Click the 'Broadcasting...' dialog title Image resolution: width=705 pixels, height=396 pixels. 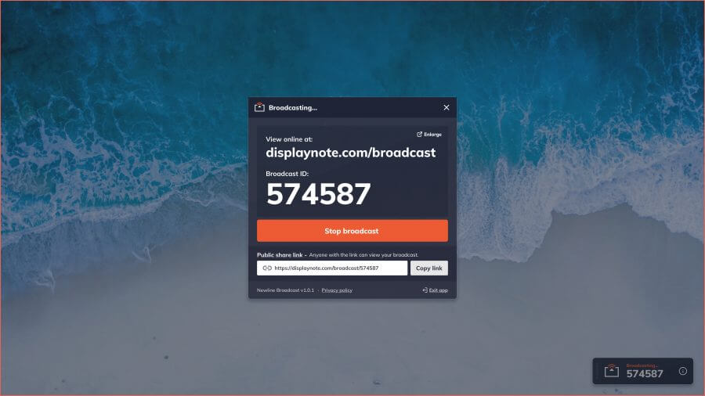pyautogui.click(x=293, y=108)
